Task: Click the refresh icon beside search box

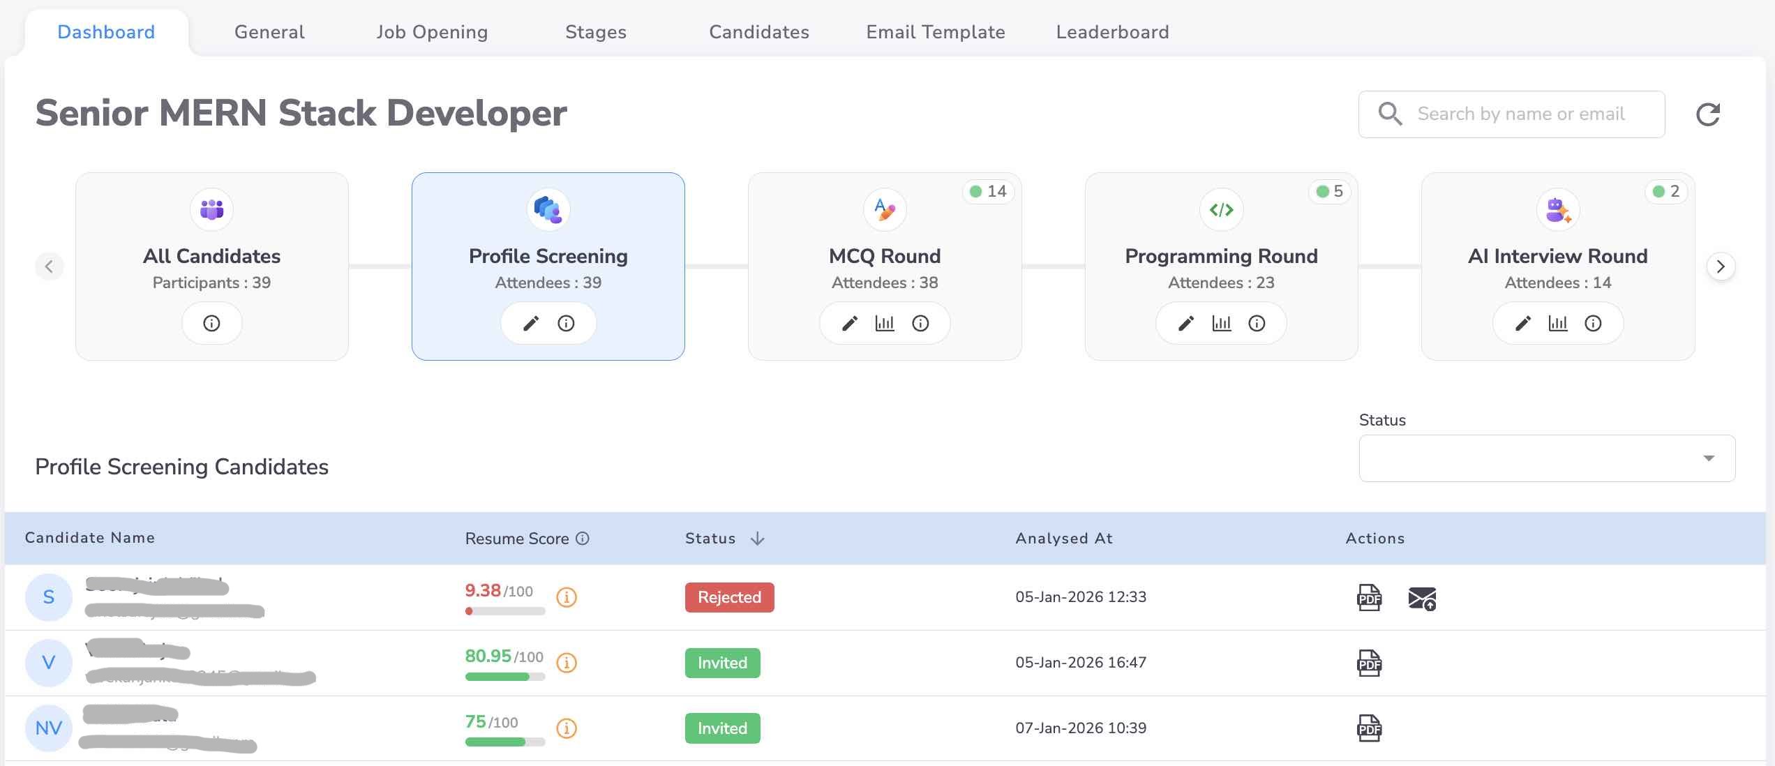Action: pyautogui.click(x=1707, y=114)
